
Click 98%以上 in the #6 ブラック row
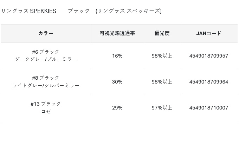pyautogui.click(x=162, y=56)
